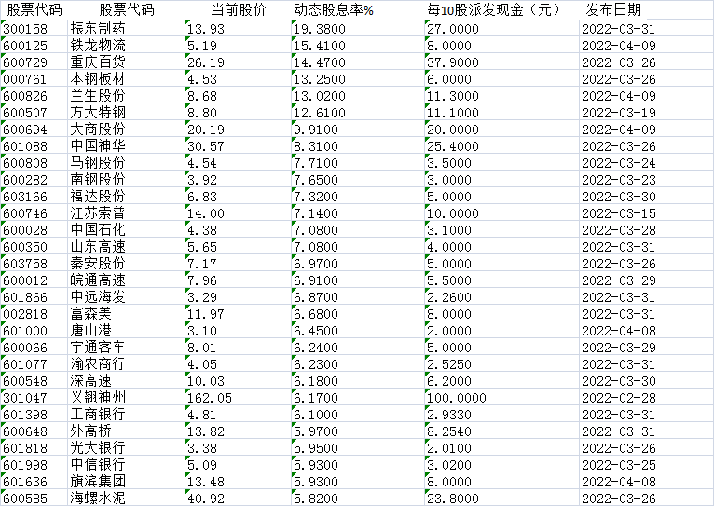The width and height of the screenshot is (714, 506).
Task: Select dividend yield 15.4100
Action: click(x=319, y=46)
